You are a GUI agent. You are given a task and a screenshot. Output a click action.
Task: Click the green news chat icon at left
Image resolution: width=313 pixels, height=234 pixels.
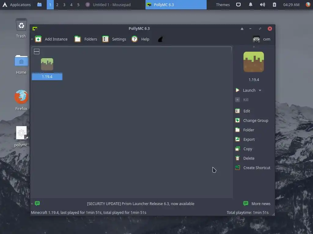tap(37, 203)
